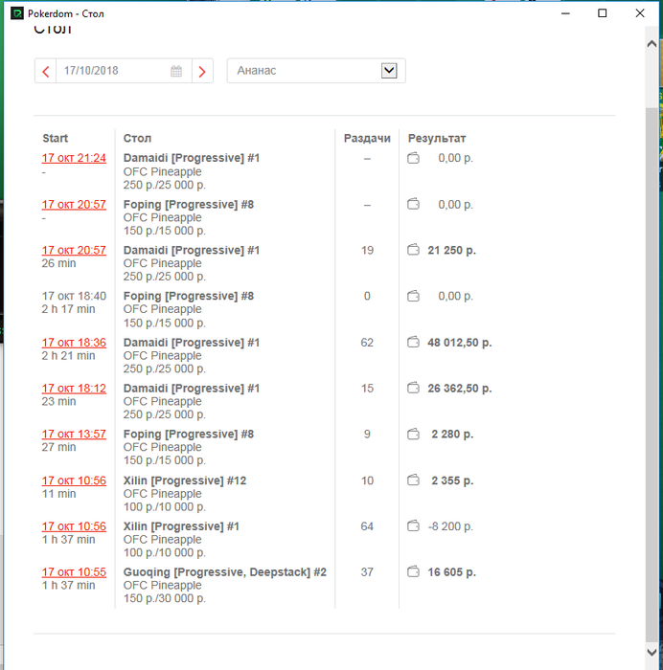Click the Результат column header
Image resolution: width=663 pixels, height=670 pixels.
(x=437, y=139)
